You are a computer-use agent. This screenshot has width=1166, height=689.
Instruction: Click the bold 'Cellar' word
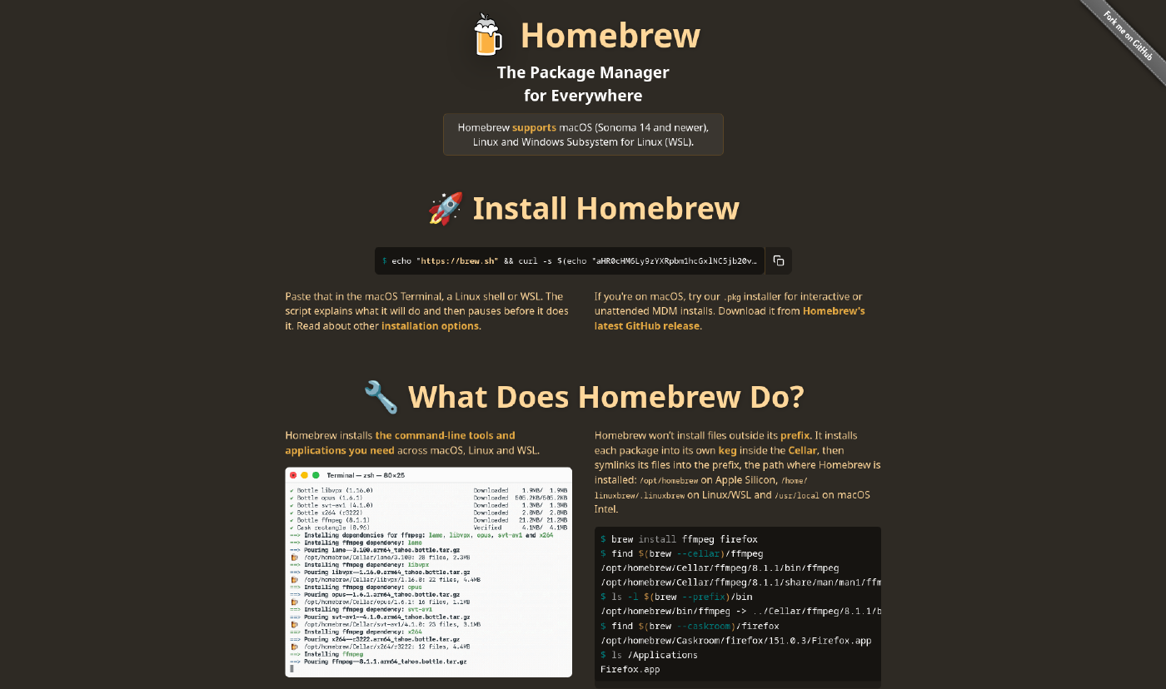coord(803,450)
